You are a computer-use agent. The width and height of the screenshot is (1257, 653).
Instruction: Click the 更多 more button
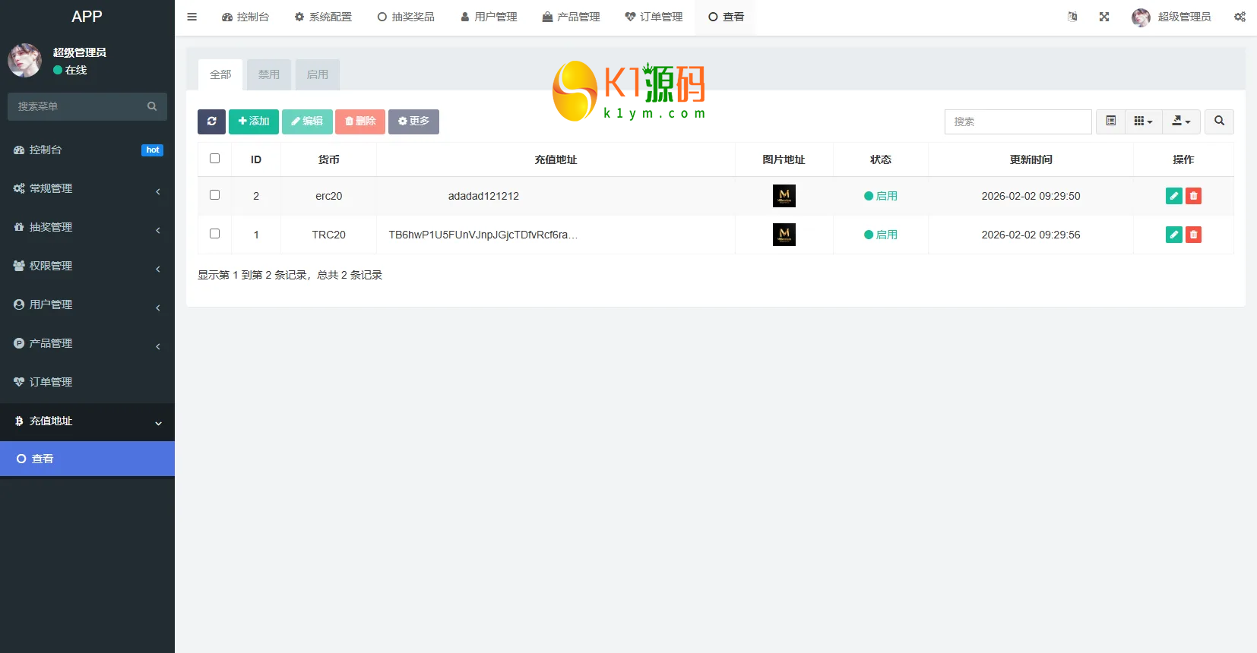[413, 121]
